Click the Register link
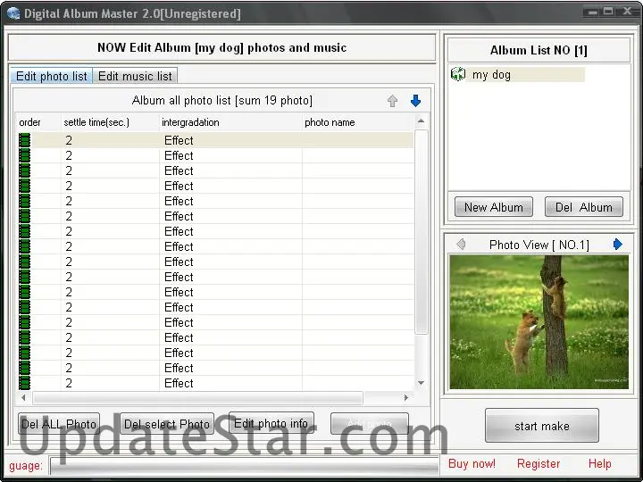This screenshot has height=482, width=643. pos(539,463)
